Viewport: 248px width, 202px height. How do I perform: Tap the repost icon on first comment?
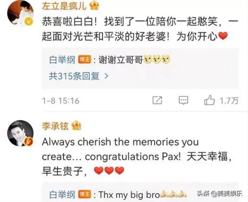[x=157, y=100]
